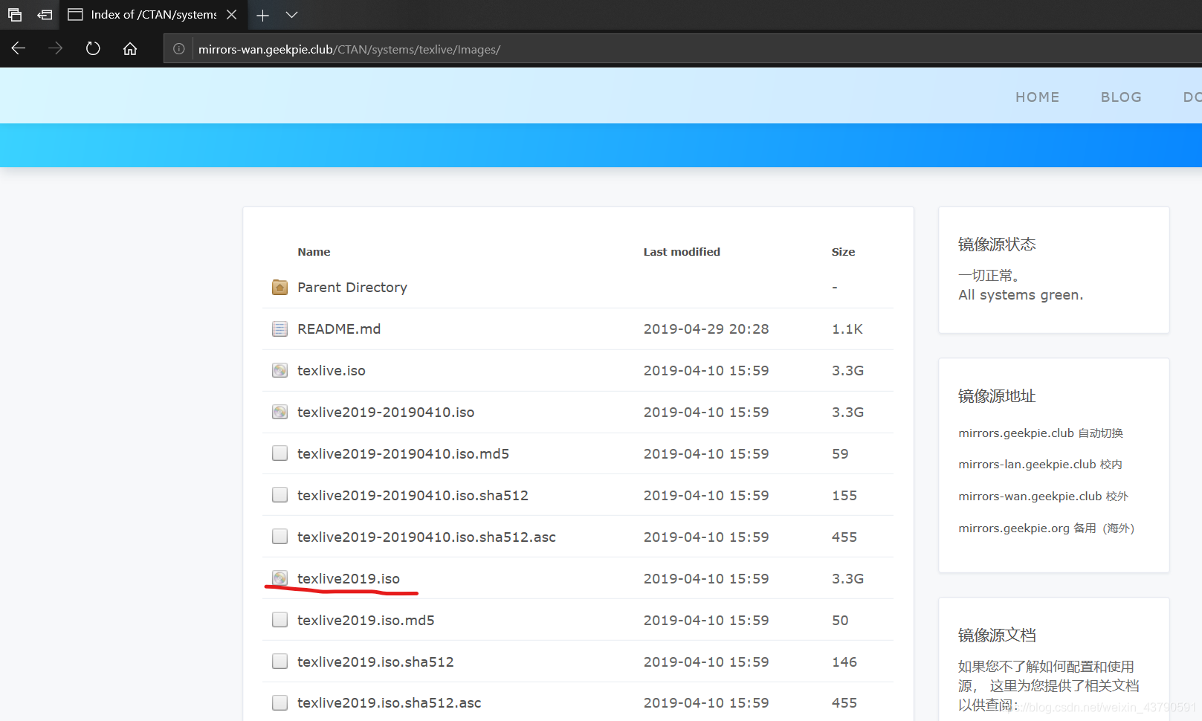Click texlive2019.iso.md5 file icon

coord(280,620)
